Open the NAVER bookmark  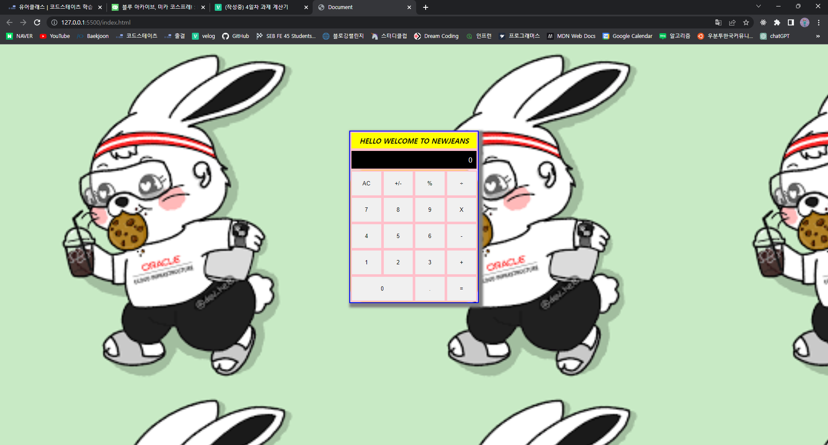tap(19, 36)
